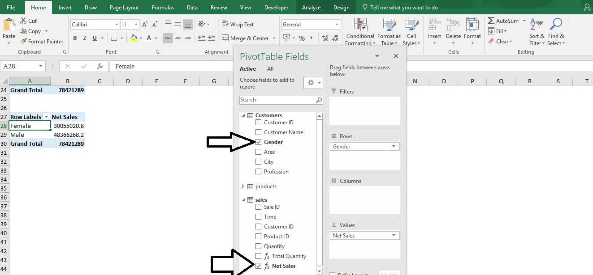The image size is (593, 275).
Task: Click the Insert Function fx button
Action: [100, 66]
